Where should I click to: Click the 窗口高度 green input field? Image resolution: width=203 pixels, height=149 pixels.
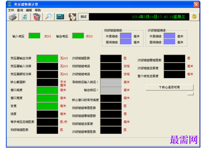coord(47,90)
